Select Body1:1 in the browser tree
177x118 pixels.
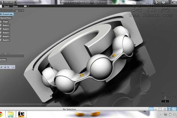tap(6, 25)
